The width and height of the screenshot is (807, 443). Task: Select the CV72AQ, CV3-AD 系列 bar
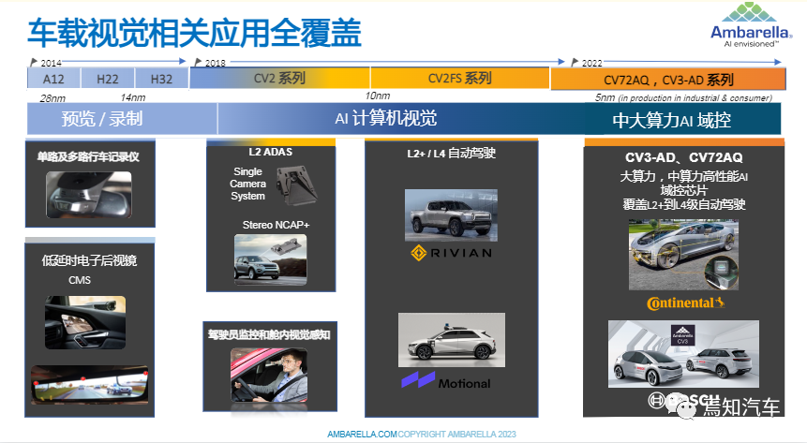pos(668,80)
